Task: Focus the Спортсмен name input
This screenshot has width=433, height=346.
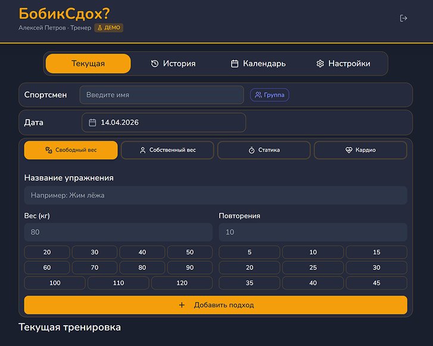Action: [x=162, y=95]
